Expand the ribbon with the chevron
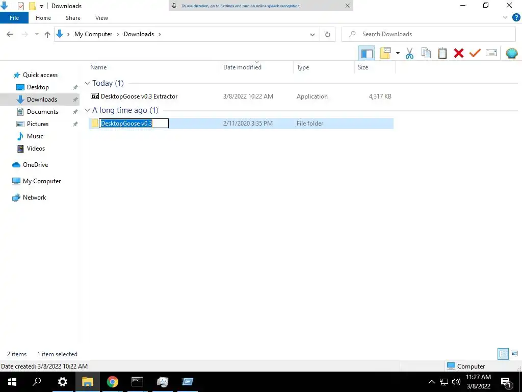Image resolution: width=522 pixels, height=392 pixels. pyautogui.click(x=505, y=18)
